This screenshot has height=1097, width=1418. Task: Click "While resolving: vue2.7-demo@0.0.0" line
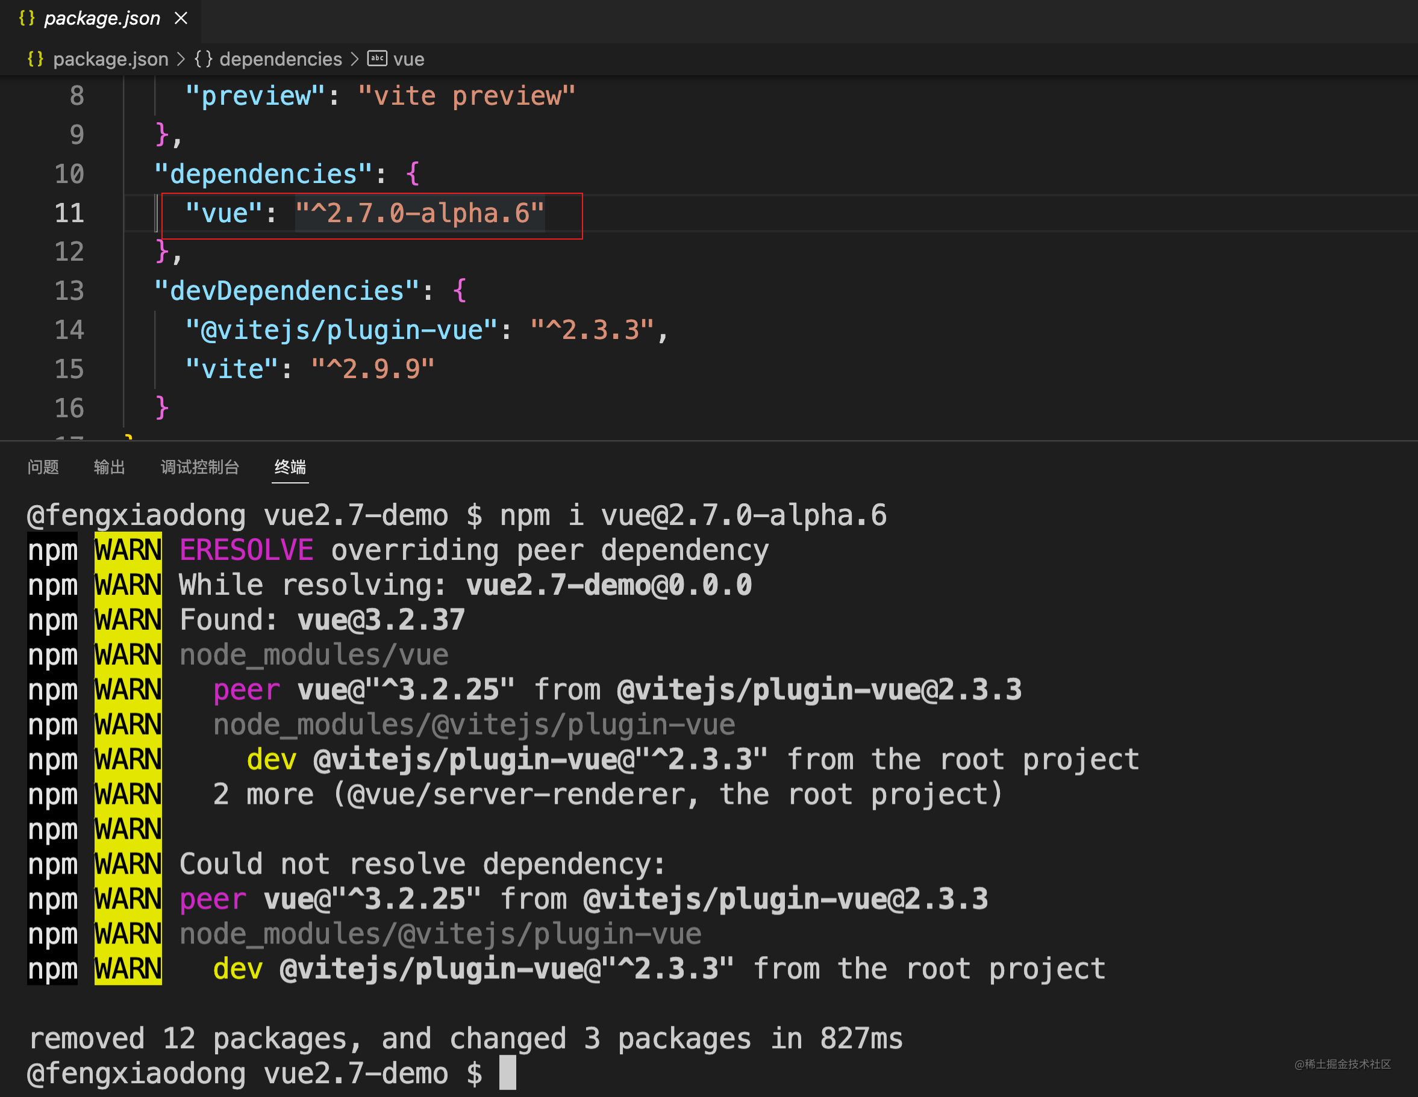tap(466, 585)
